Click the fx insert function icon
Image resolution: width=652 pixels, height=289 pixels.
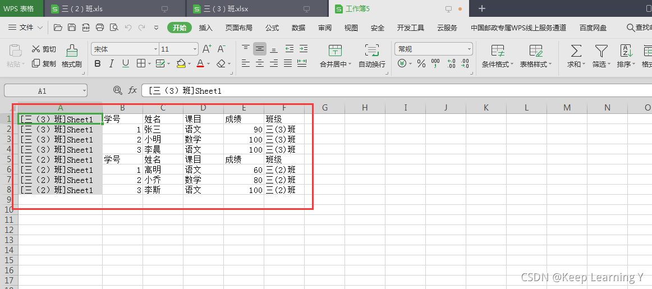point(132,90)
